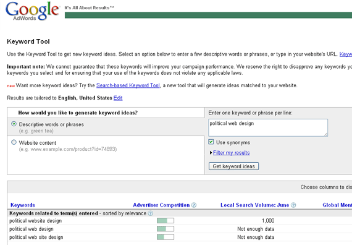Sort by Advertiser Competition column header

[x=161, y=205]
